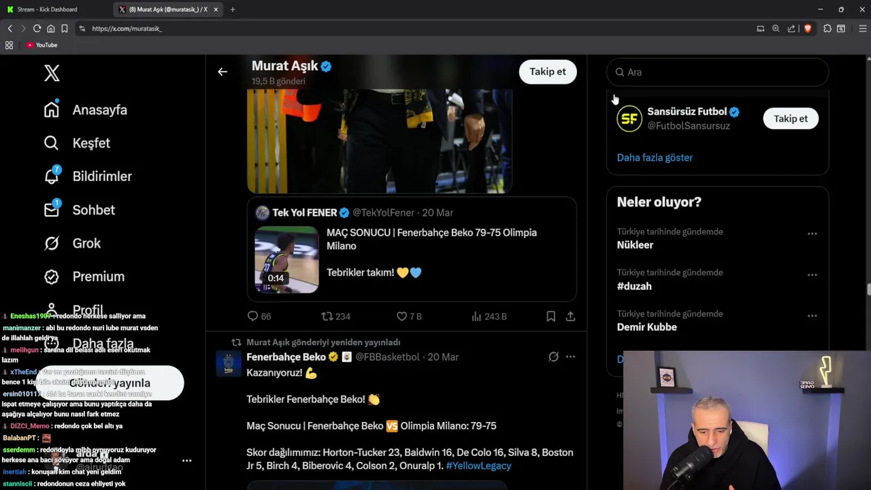The image size is (871, 490).
Task: Share this page from address bar
Action: pyautogui.click(x=791, y=29)
